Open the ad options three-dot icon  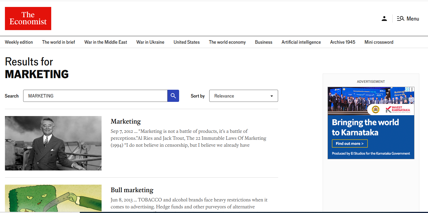click(x=412, y=89)
